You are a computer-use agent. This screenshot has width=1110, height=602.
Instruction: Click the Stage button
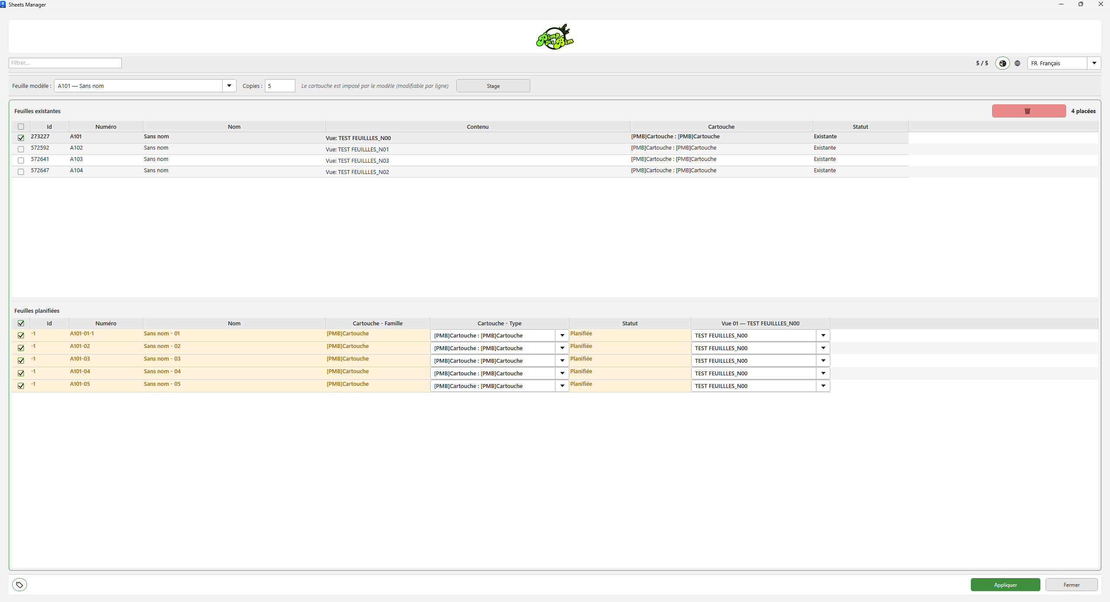pyautogui.click(x=493, y=86)
